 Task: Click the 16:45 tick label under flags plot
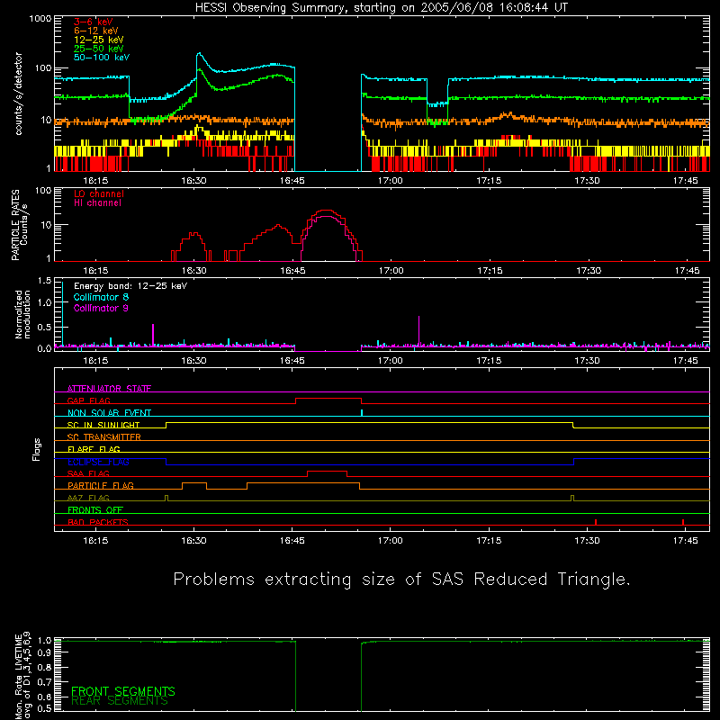click(292, 541)
